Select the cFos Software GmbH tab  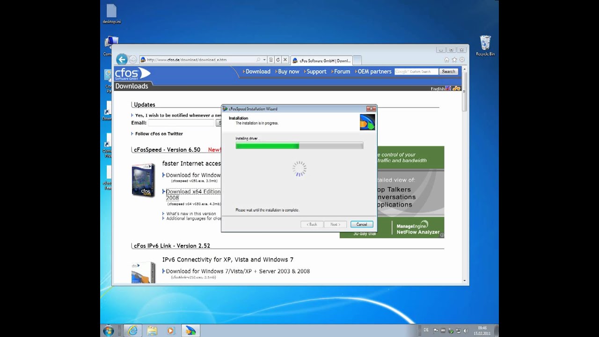[x=321, y=60]
